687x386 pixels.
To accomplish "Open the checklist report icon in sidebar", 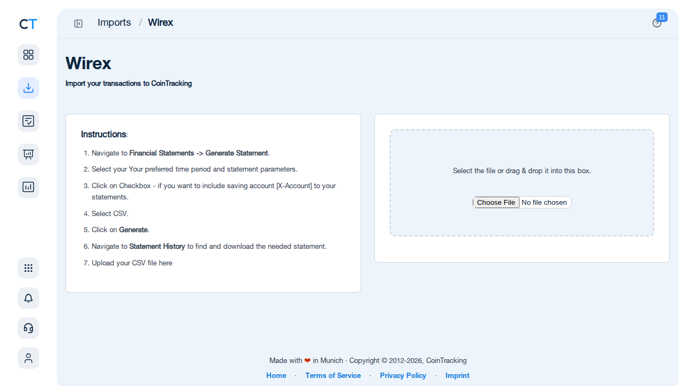I will pos(28,121).
